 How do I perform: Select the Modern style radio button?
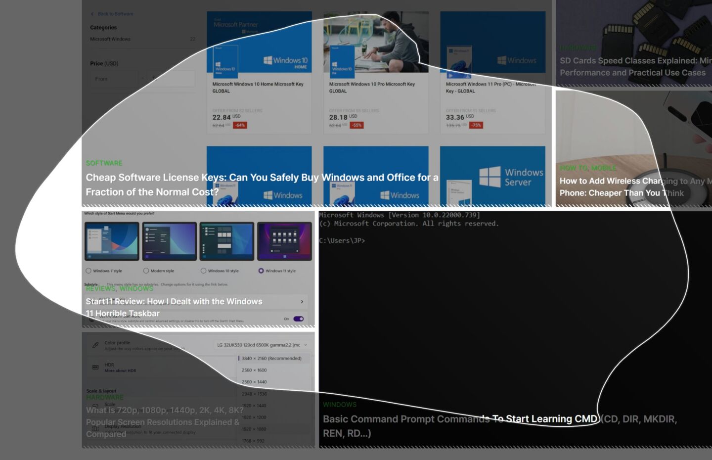[146, 271]
